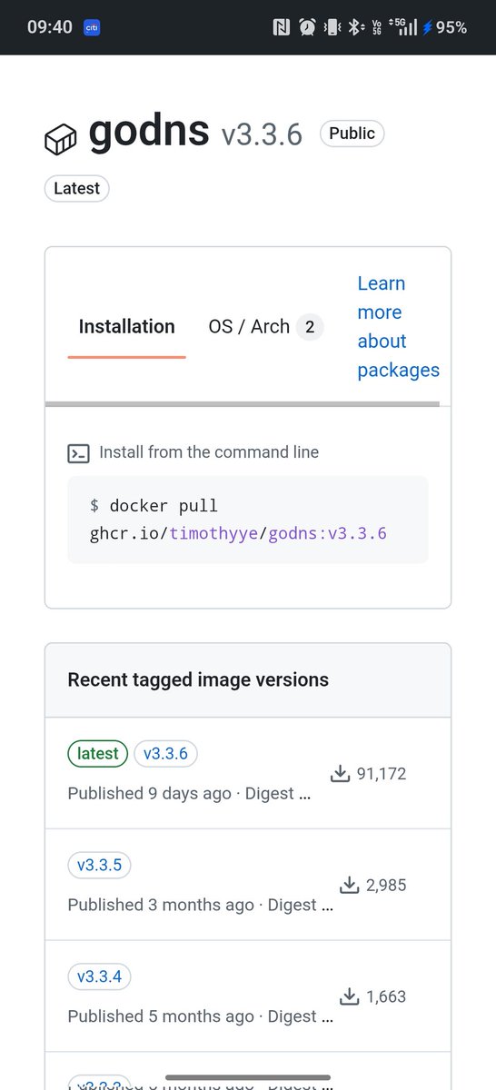Tap the download icon next to 1,663
The image size is (496, 1090).
click(350, 996)
